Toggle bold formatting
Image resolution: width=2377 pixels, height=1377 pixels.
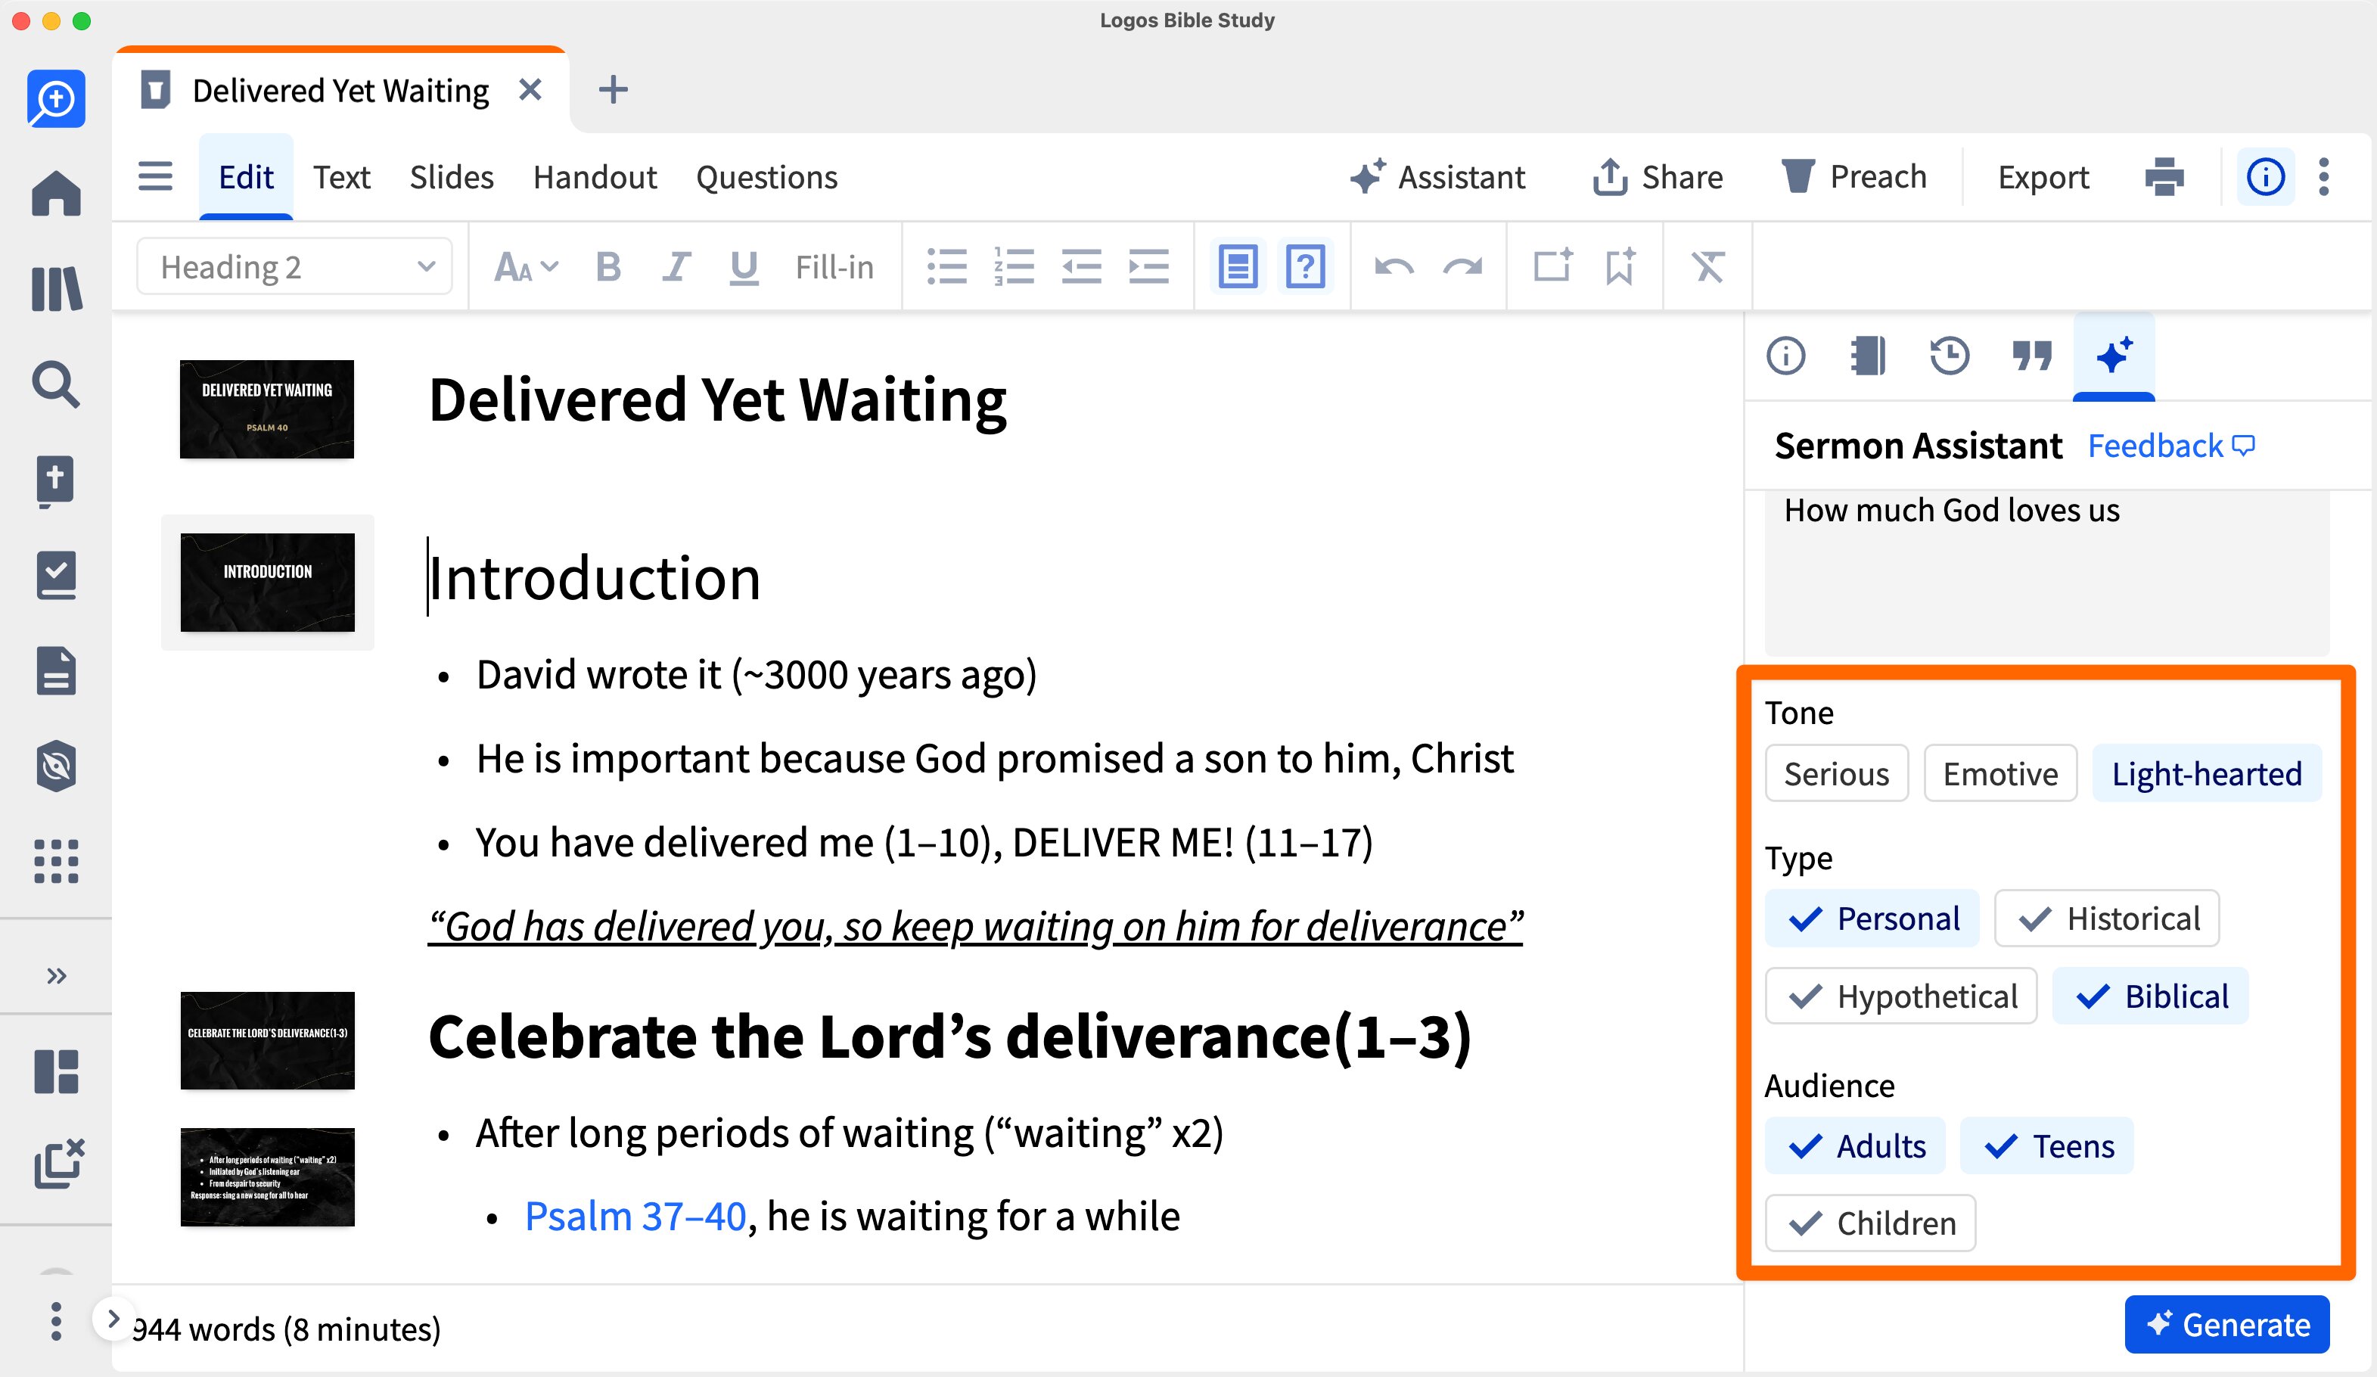[608, 267]
